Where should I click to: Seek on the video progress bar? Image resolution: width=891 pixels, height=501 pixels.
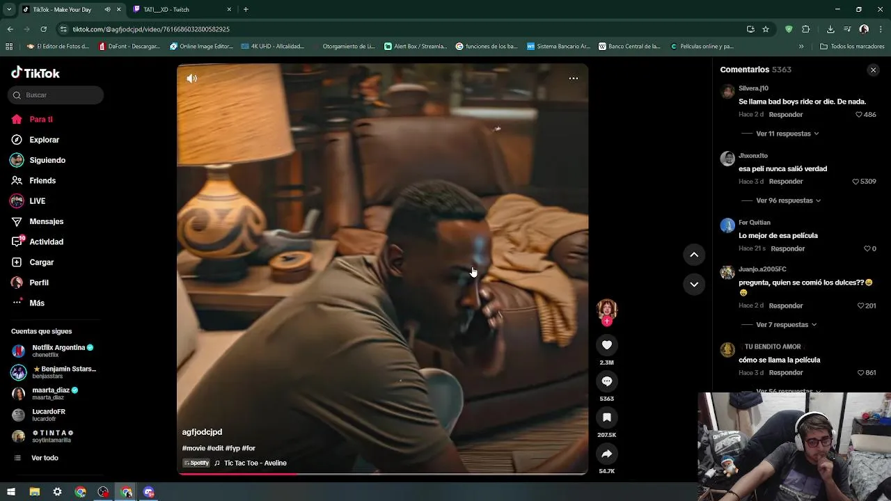coord(383,474)
